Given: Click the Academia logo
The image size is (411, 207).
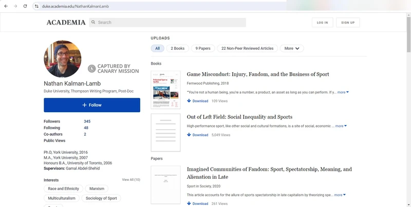Looking at the screenshot, I should [x=66, y=23].
